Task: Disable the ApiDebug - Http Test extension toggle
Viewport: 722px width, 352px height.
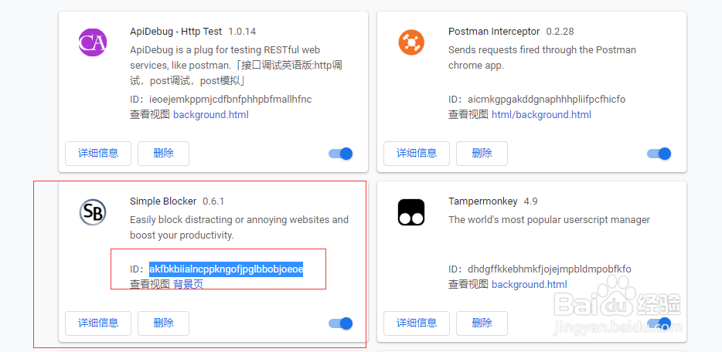Action: [x=341, y=154]
